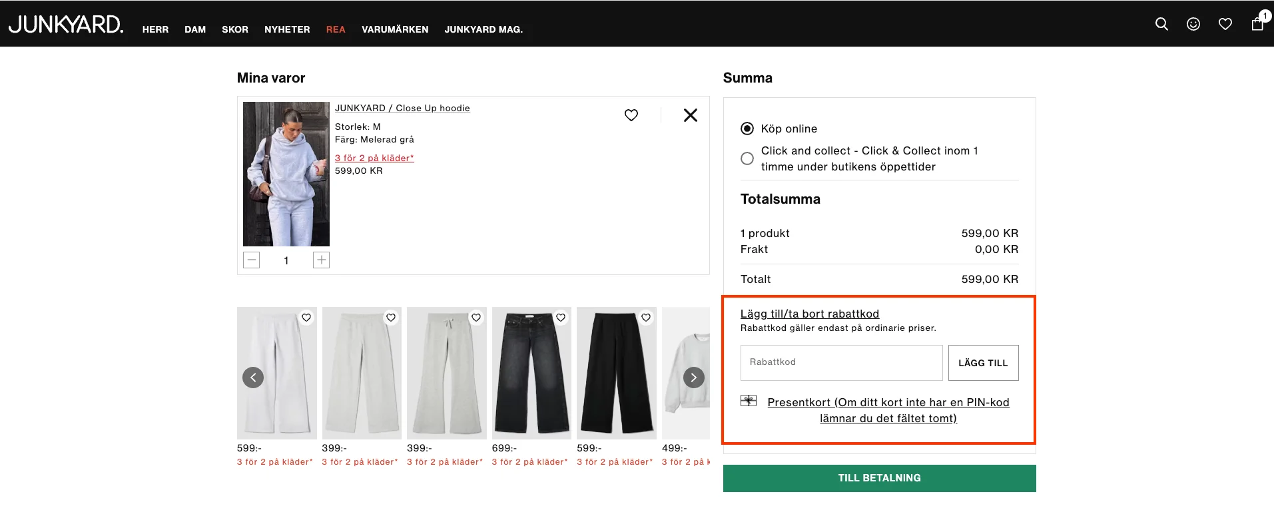This screenshot has height=532, width=1274.
Task: Decrease hoodie quantity with minus button
Action: 252,260
